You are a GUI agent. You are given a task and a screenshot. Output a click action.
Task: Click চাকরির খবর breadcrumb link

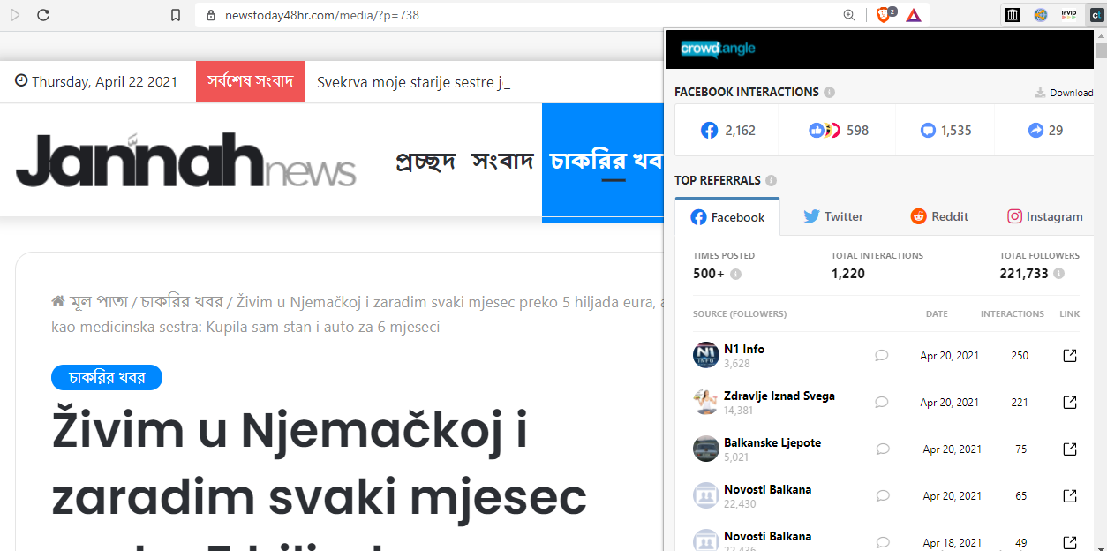tap(182, 301)
